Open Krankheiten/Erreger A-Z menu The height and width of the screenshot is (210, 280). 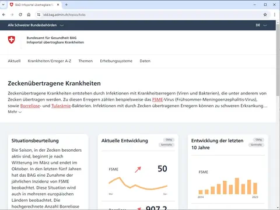(50, 61)
